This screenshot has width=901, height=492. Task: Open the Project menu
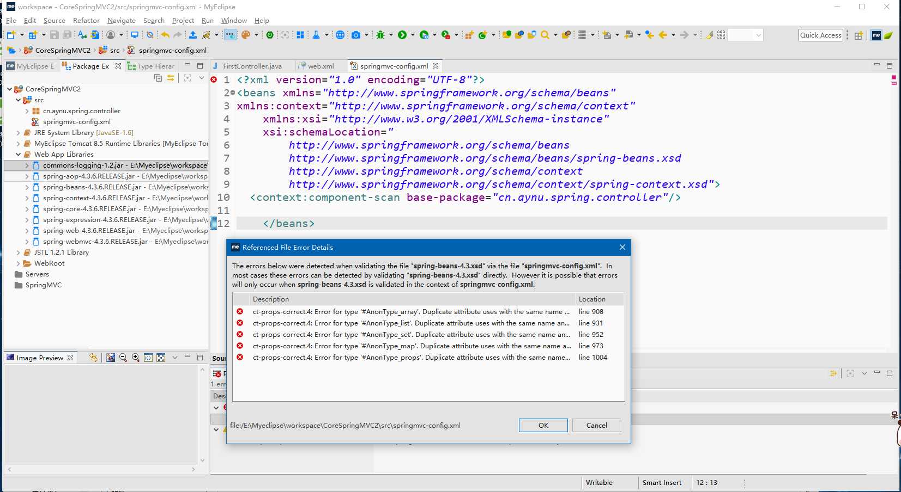tap(183, 20)
